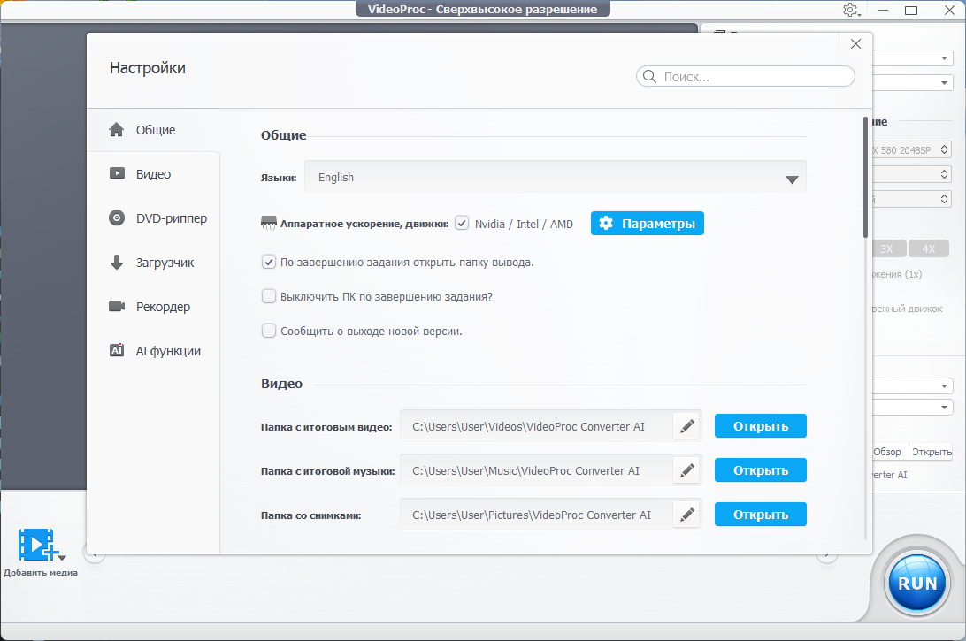Viewport: 966px width, 641px height.
Task: Click the pencil icon for music output folder
Action: (686, 470)
